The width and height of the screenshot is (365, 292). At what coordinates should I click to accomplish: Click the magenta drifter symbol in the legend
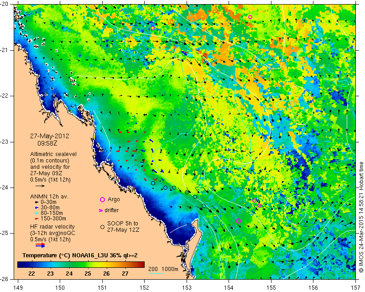click(x=101, y=210)
